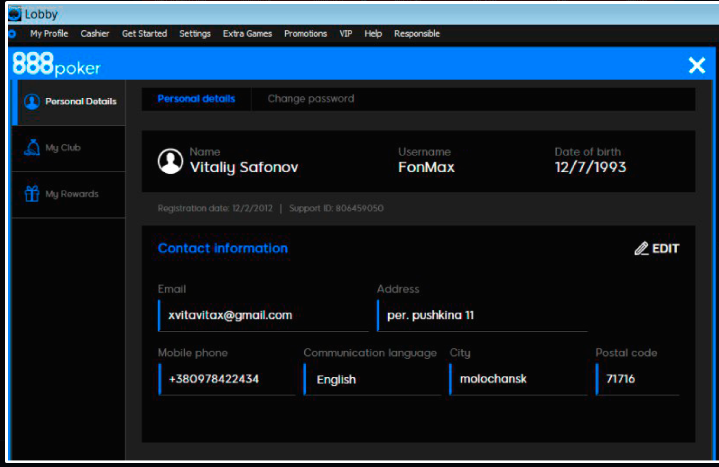Click the EDIT button for contact information

click(657, 248)
